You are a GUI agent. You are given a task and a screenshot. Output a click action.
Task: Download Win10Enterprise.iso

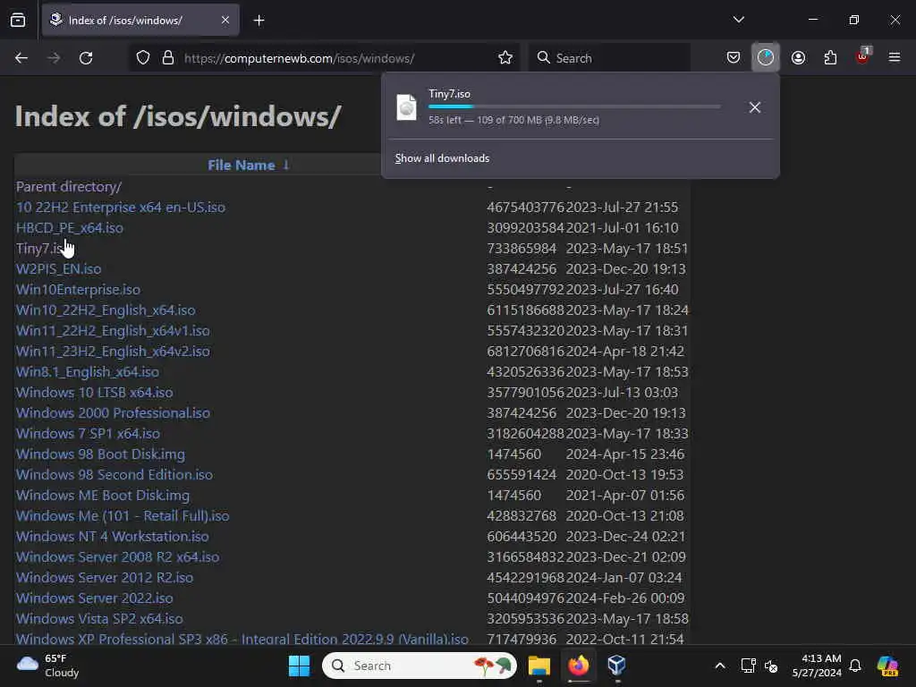tap(79, 289)
